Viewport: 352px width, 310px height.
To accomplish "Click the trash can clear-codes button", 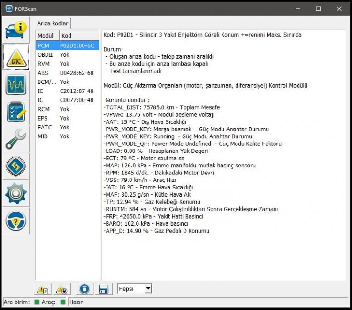I will (84, 289).
